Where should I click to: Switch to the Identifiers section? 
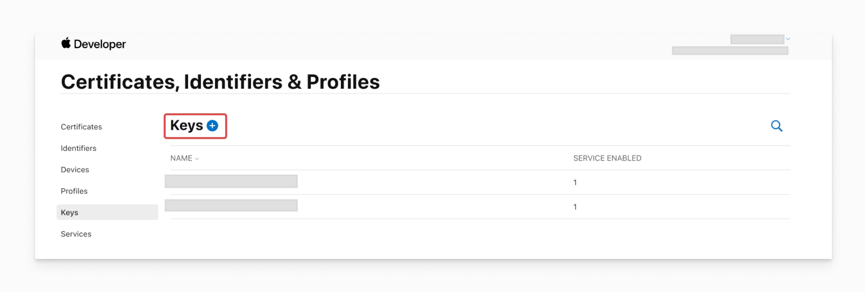coord(78,148)
